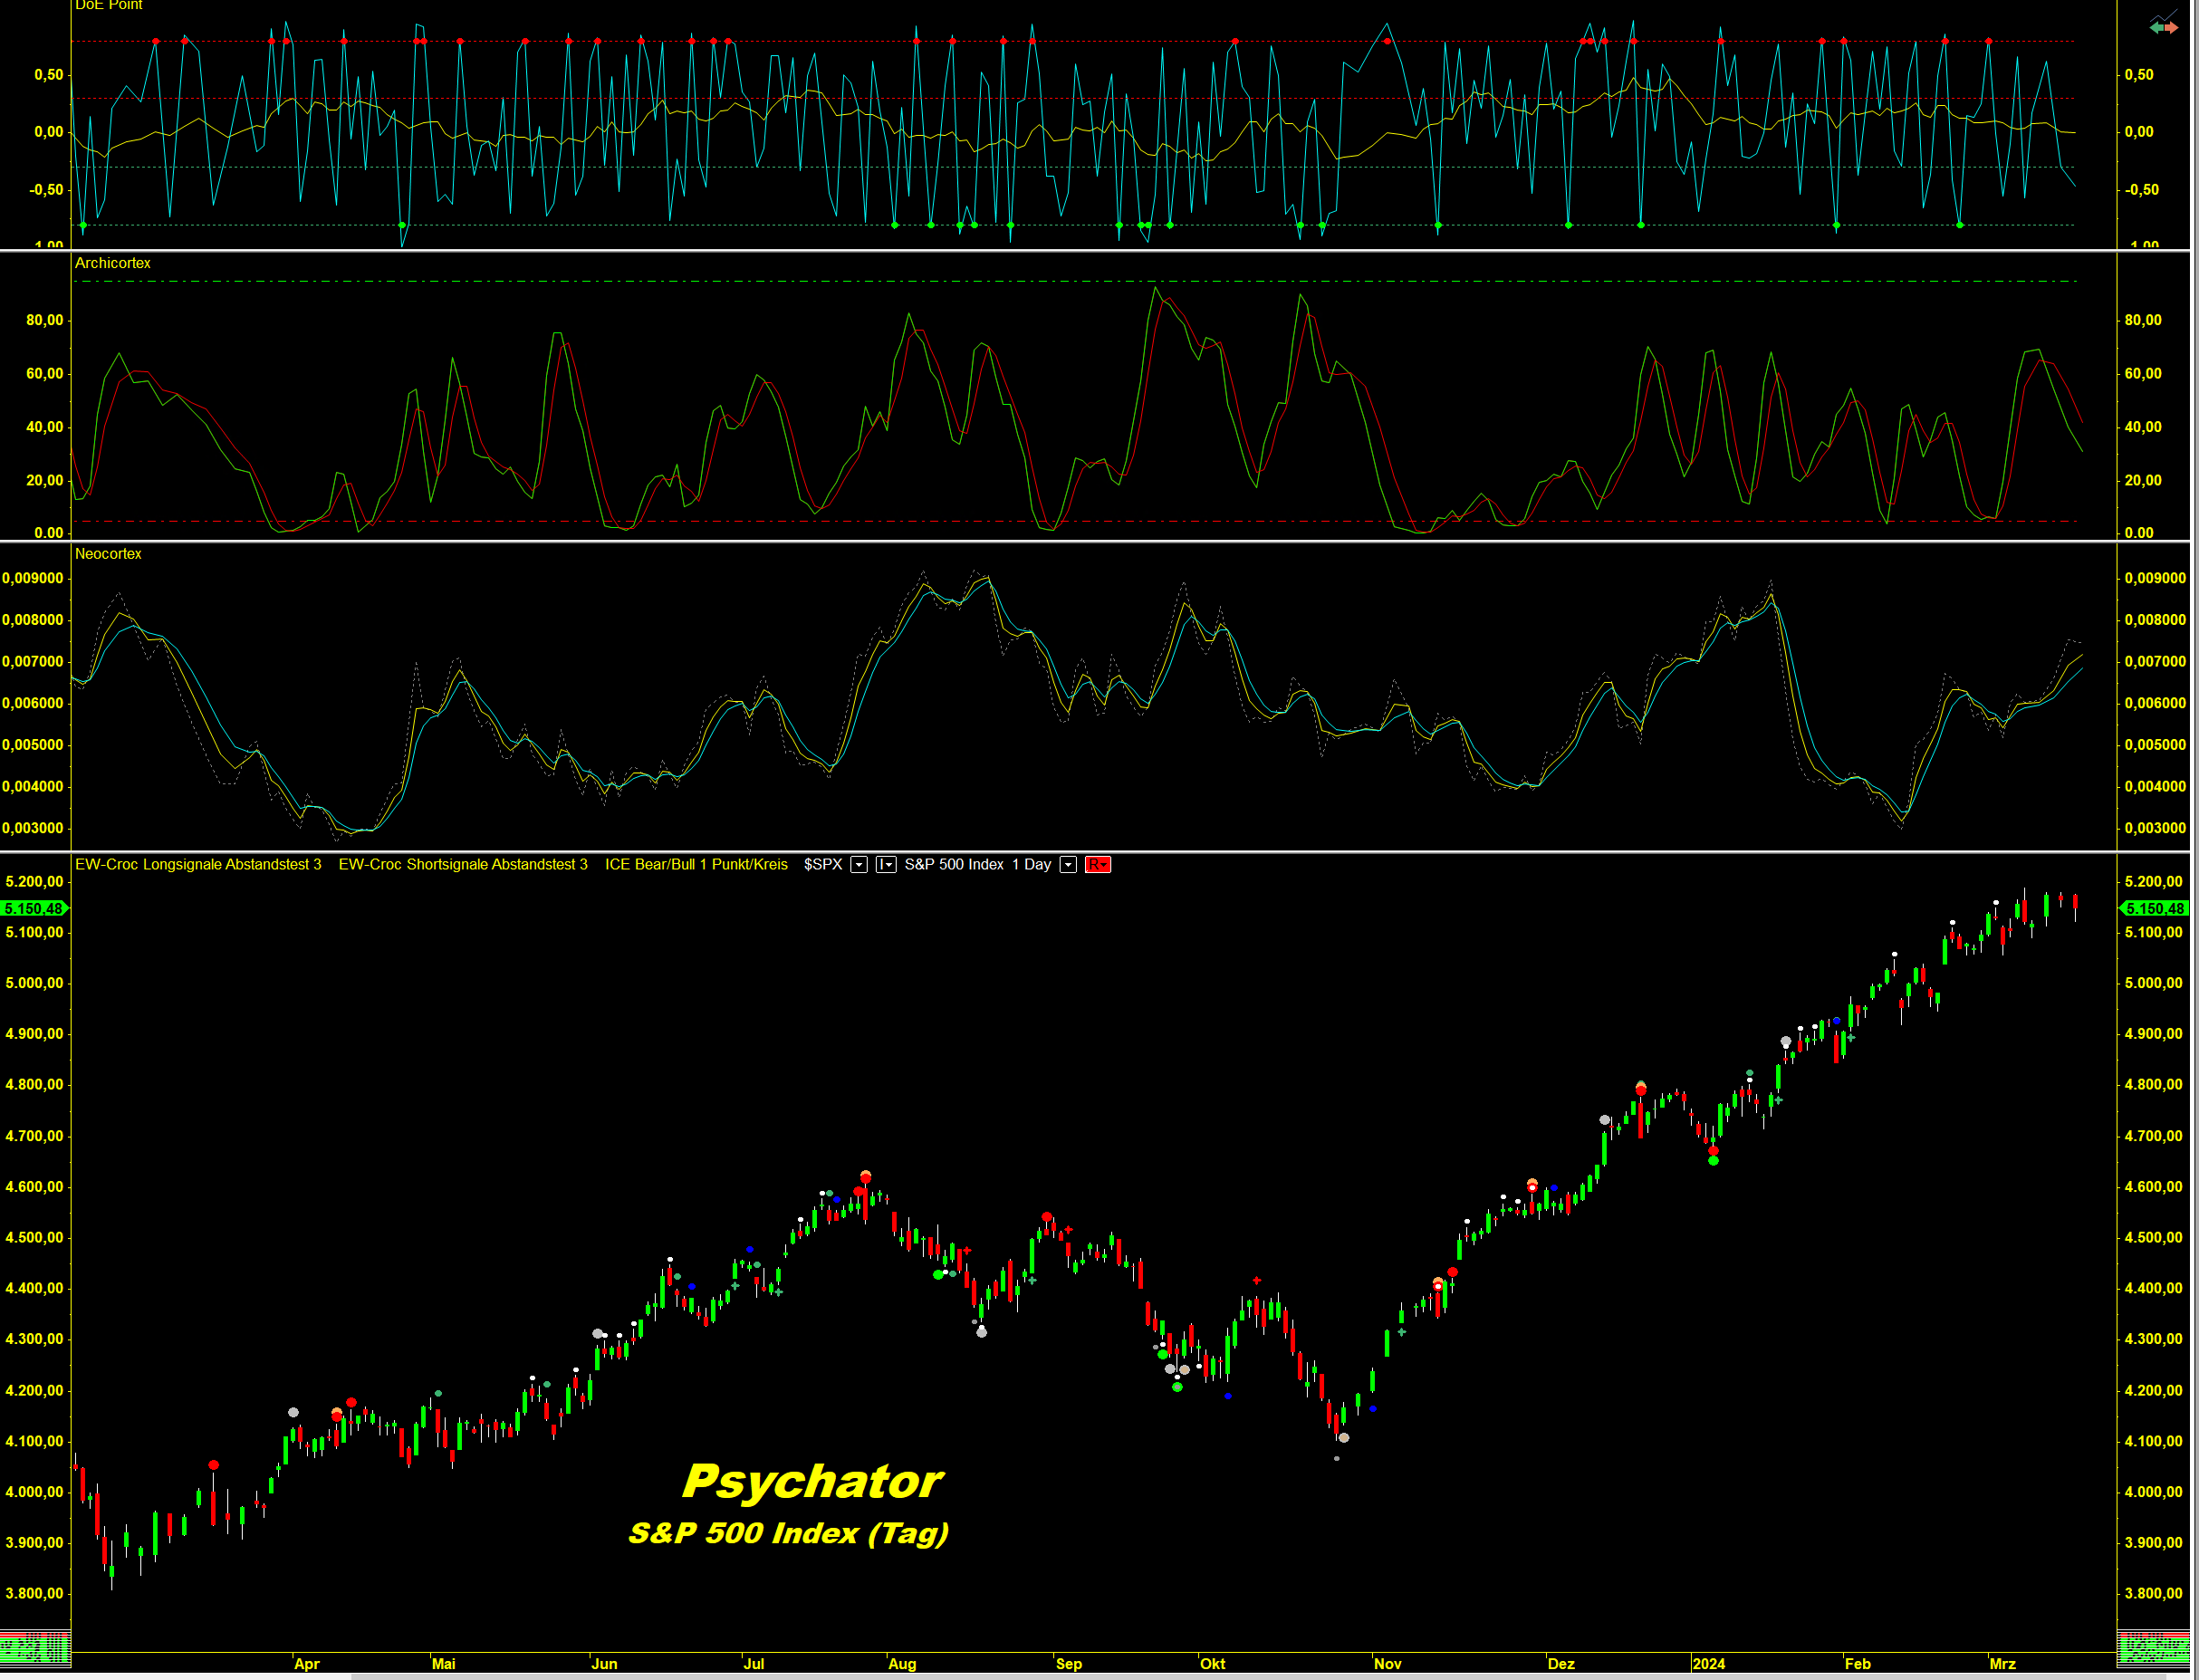Click the Psychator title text on the chart
This screenshot has height=1680, width=2199.
point(812,1482)
